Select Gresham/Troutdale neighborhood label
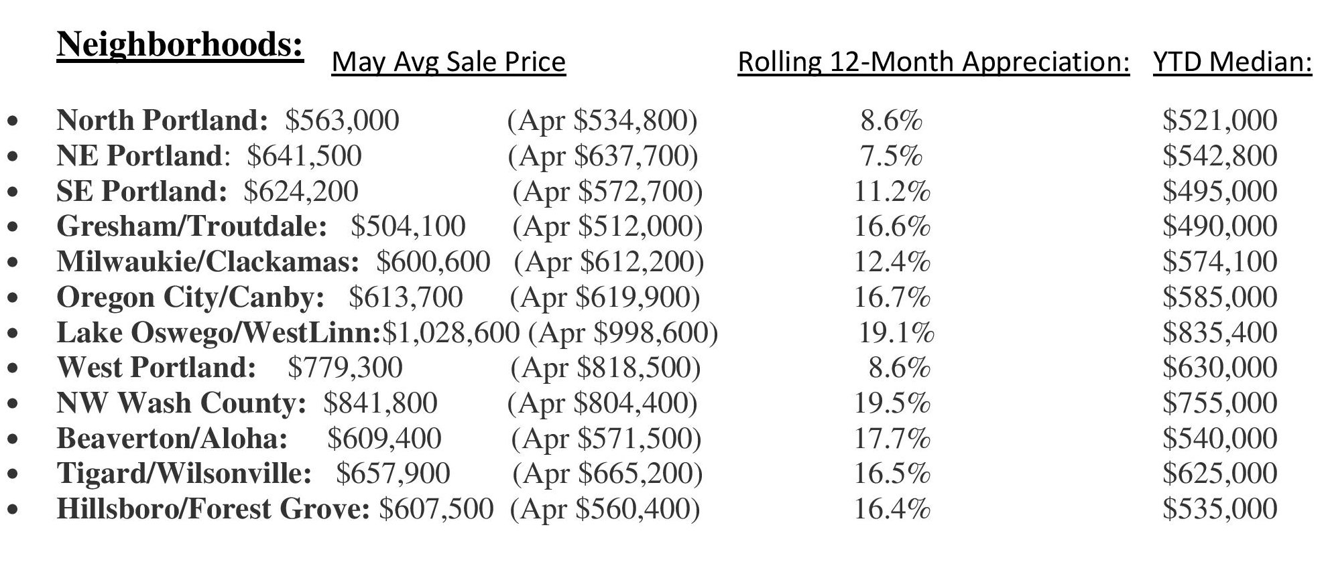Viewport: 1326px width, 568px height. pos(192,226)
